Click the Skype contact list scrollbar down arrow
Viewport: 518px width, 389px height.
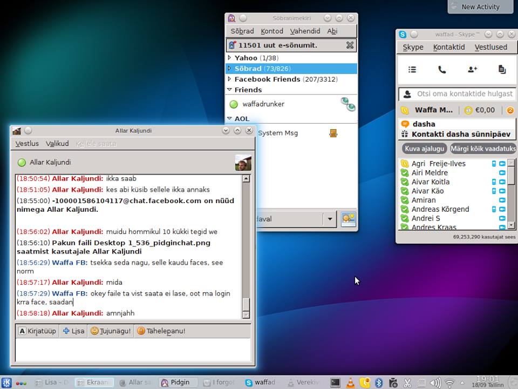[x=511, y=226]
